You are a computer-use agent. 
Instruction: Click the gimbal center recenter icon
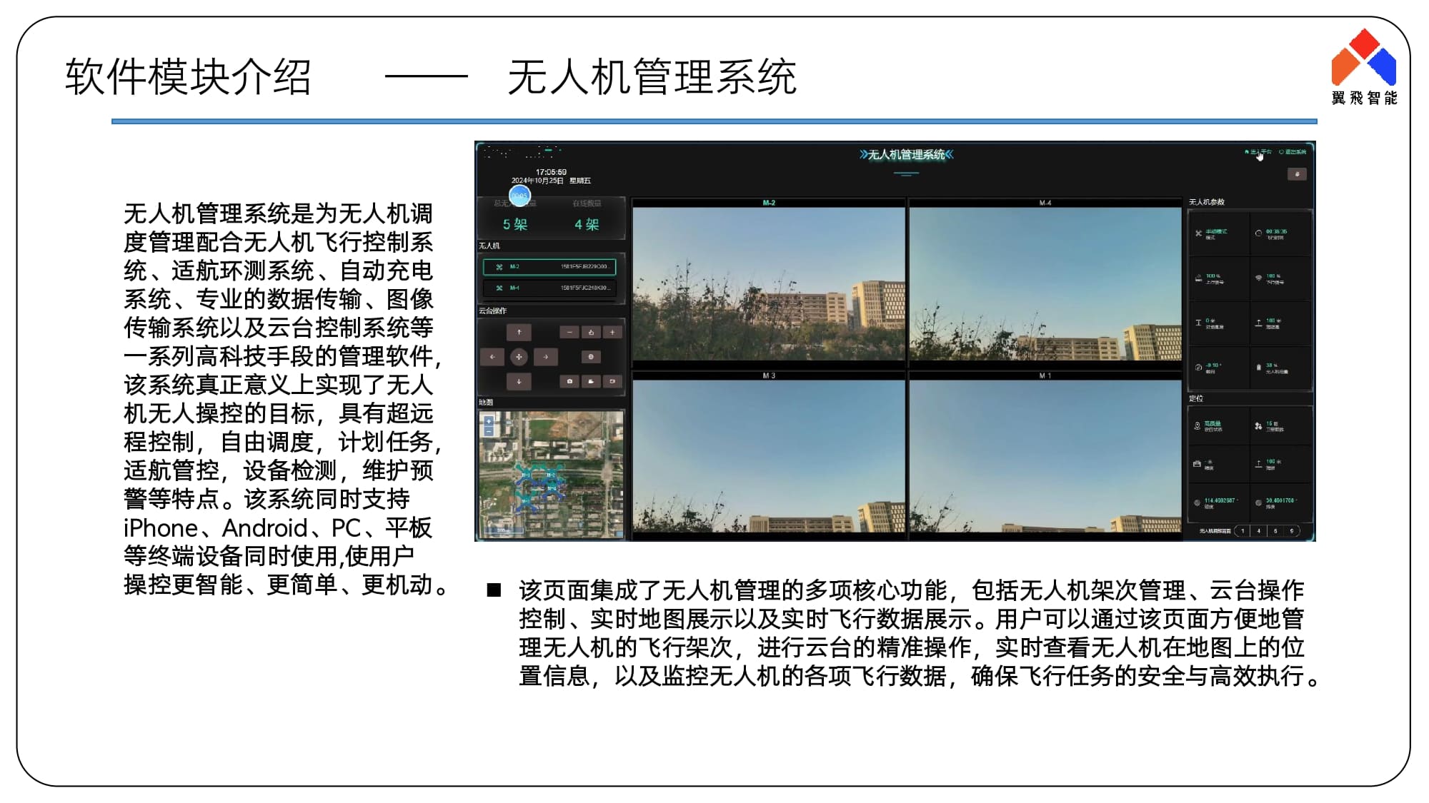519,357
